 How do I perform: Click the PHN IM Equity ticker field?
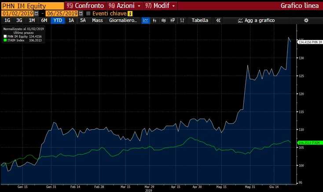tap(33, 6)
